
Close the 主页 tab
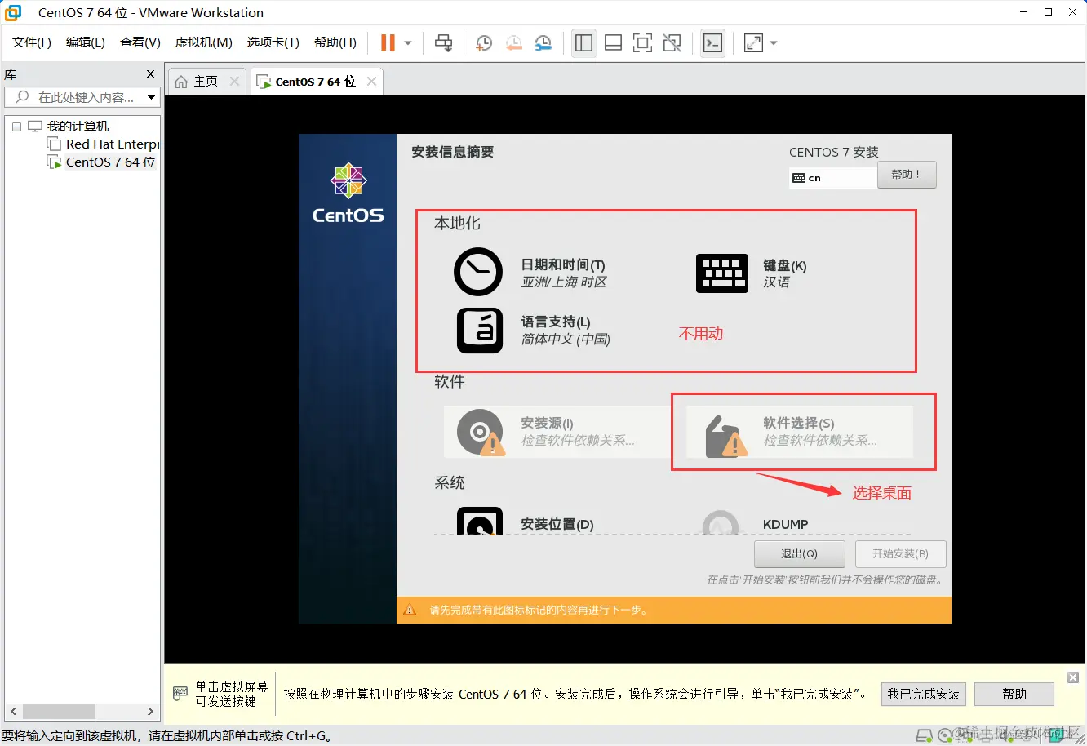[x=235, y=82]
